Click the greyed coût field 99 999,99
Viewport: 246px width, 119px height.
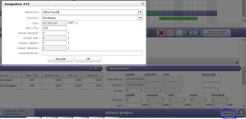(x=54, y=23)
